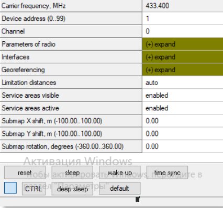Expand the Georeferencing section
The image size is (223, 208).
[x=183, y=70]
